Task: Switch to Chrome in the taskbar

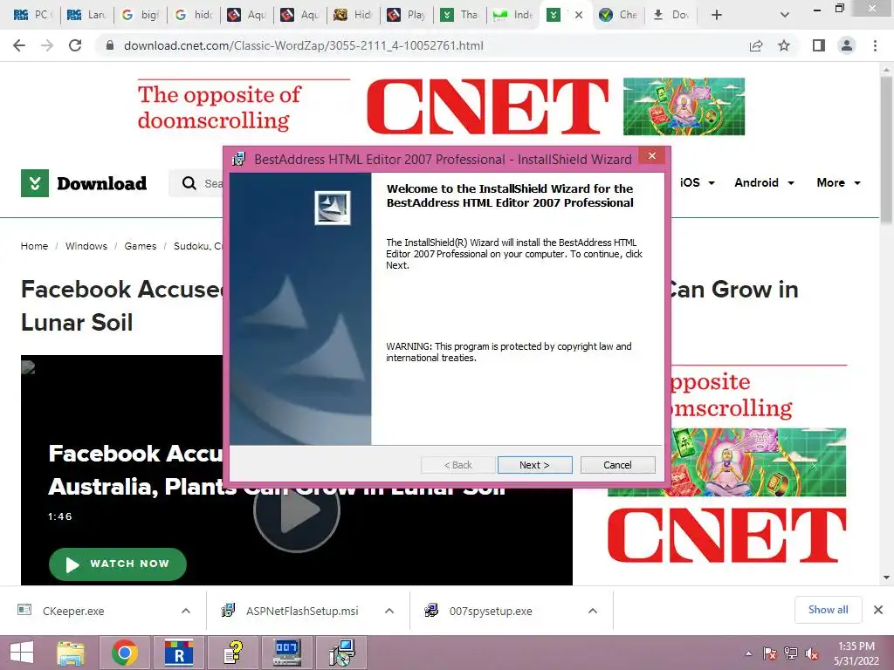Action: click(125, 653)
